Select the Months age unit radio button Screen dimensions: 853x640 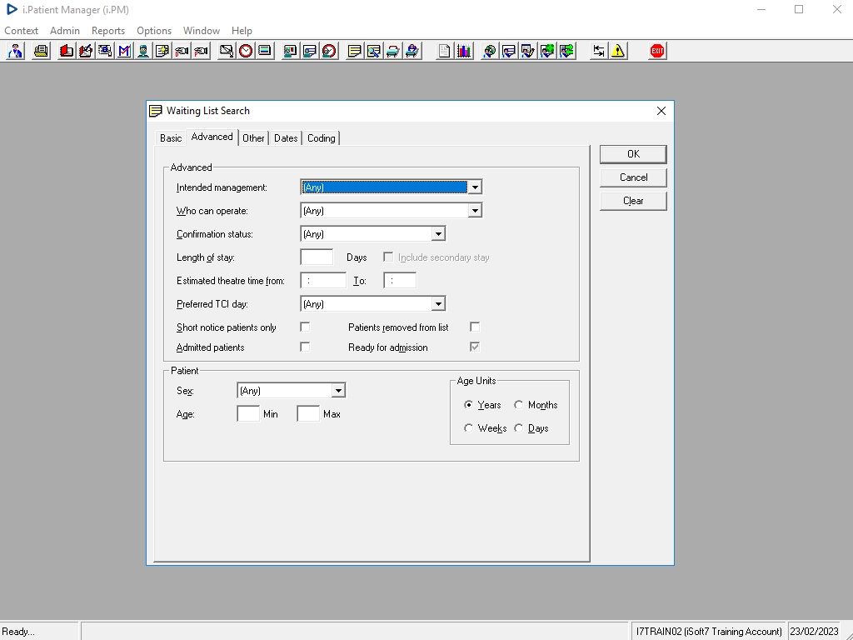pyautogui.click(x=519, y=405)
